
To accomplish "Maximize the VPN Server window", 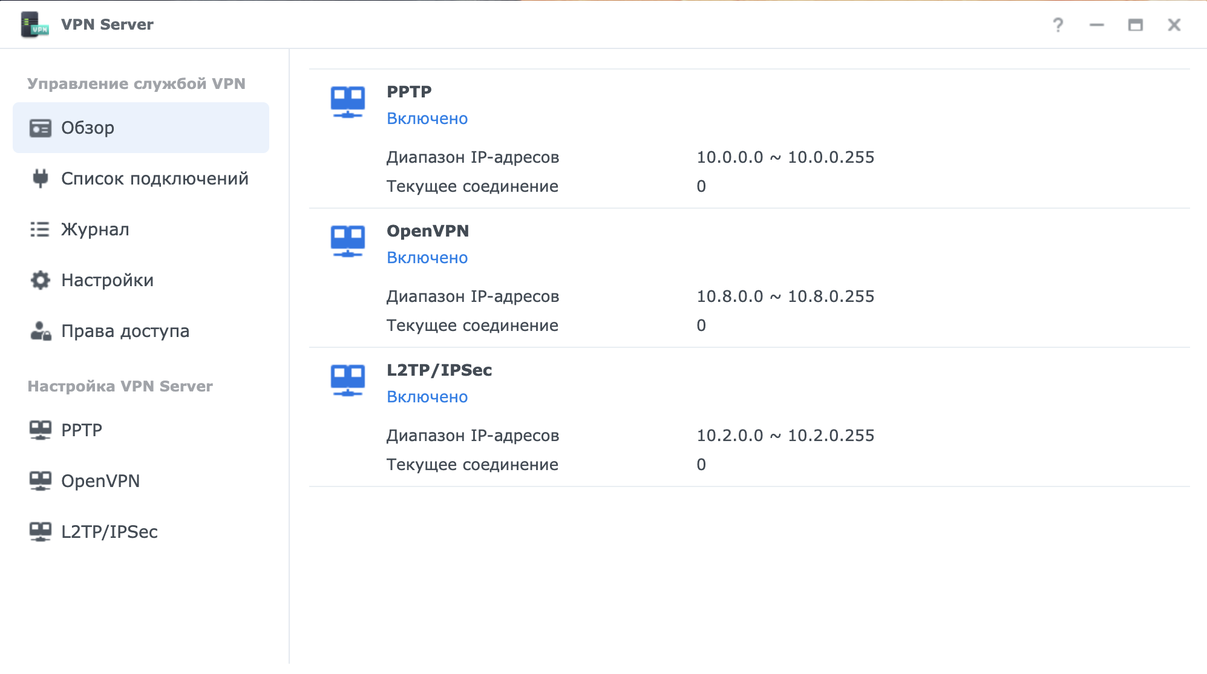I will pos(1135,25).
